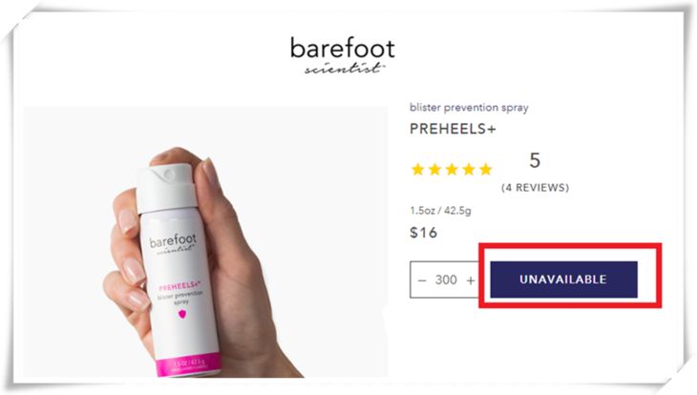This screenshot has height=395, width=697.
Task: Click the pink shield icon on bottle
Action: [x=182, y=314]
